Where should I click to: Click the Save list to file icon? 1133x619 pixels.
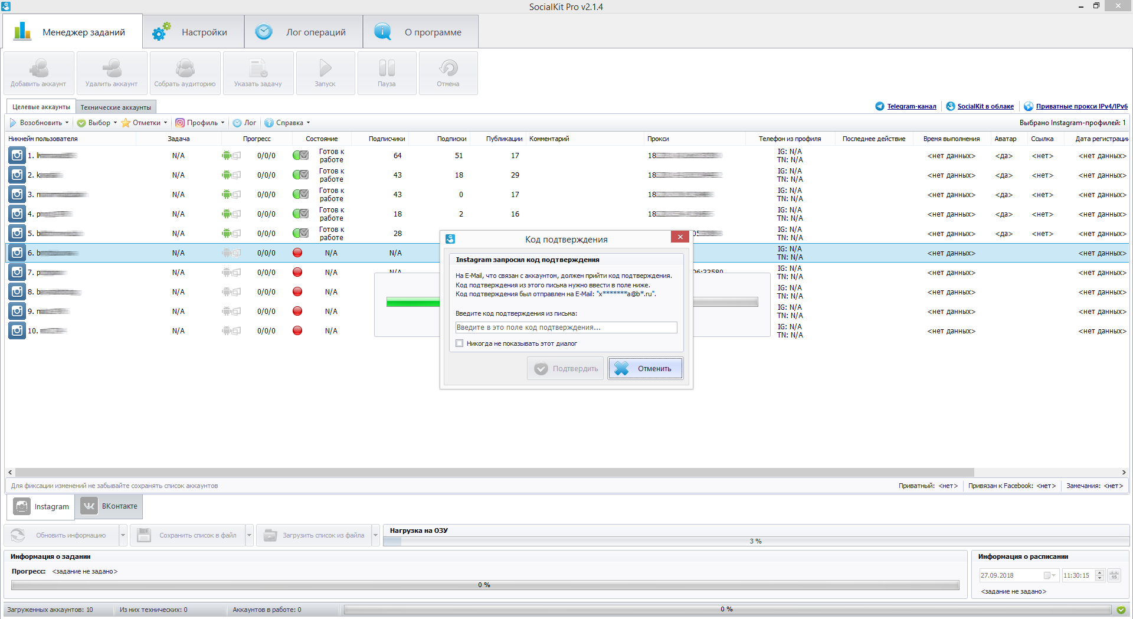click(144, 535)
